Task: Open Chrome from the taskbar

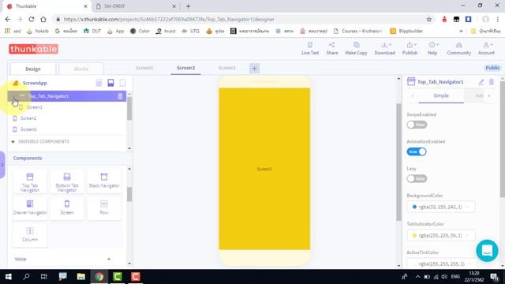Action: click(99, 277)
